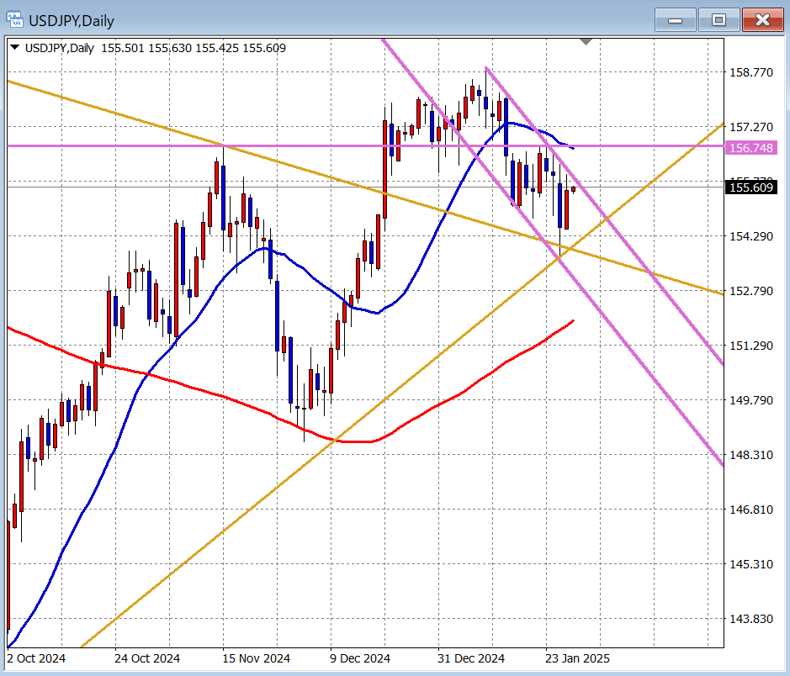Click the 9 Dec 2024 date label
The width and height of the screenshot is (790, 676).
(360, 658)
